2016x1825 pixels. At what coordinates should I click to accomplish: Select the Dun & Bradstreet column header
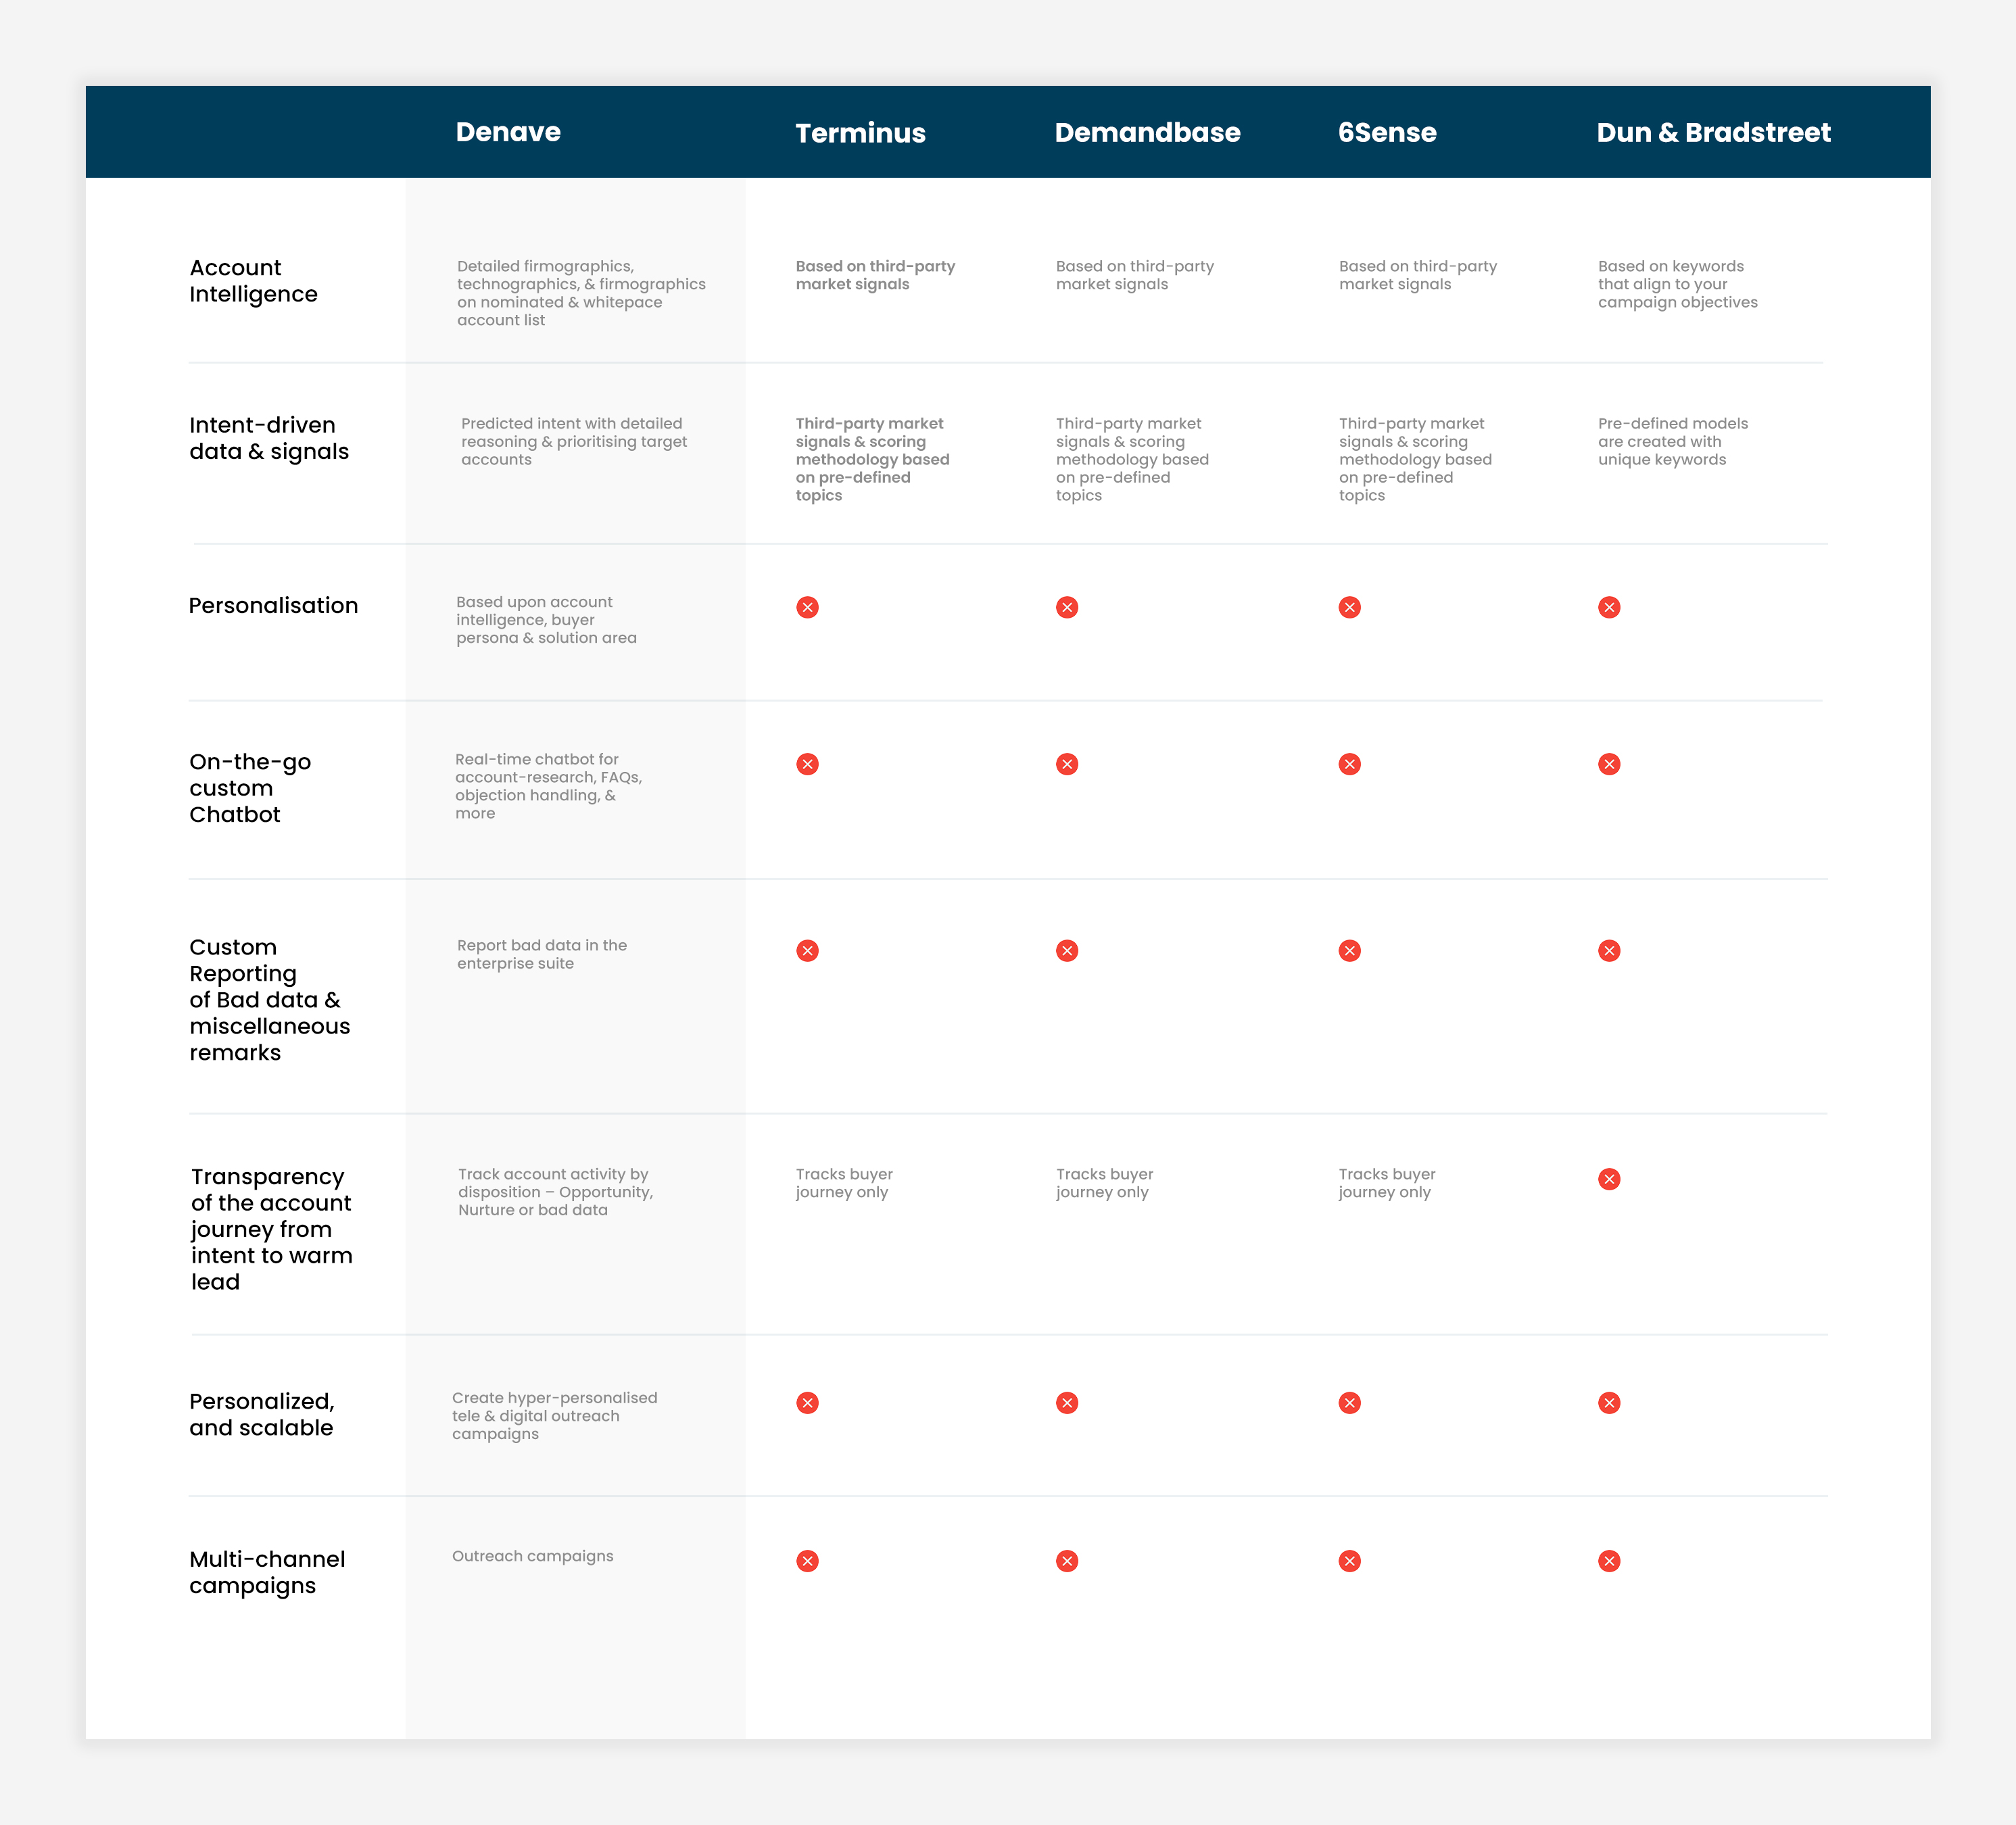1713,132
